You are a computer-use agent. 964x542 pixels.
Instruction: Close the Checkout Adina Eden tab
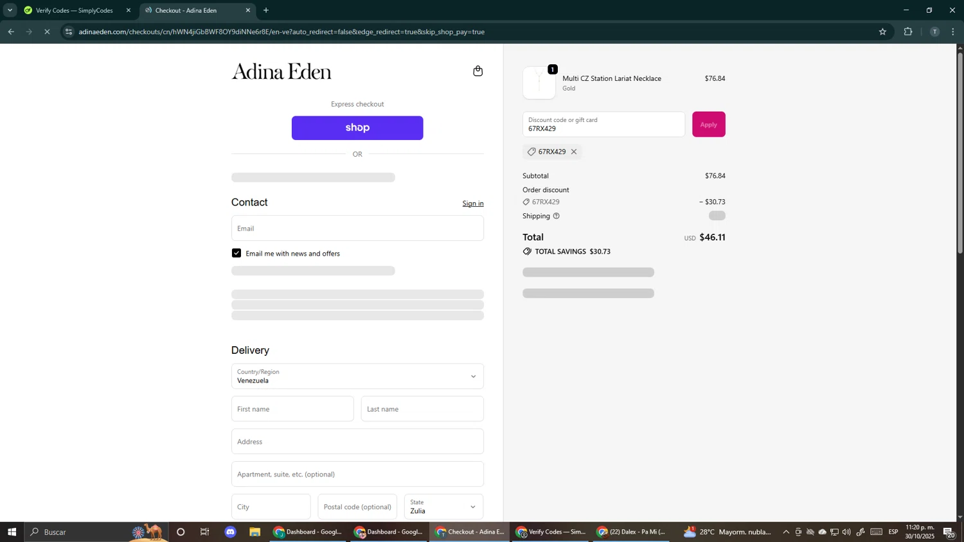(x=248, y=10)
